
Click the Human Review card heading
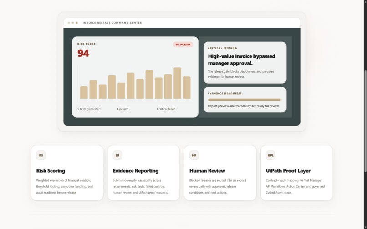click(207, 171)
